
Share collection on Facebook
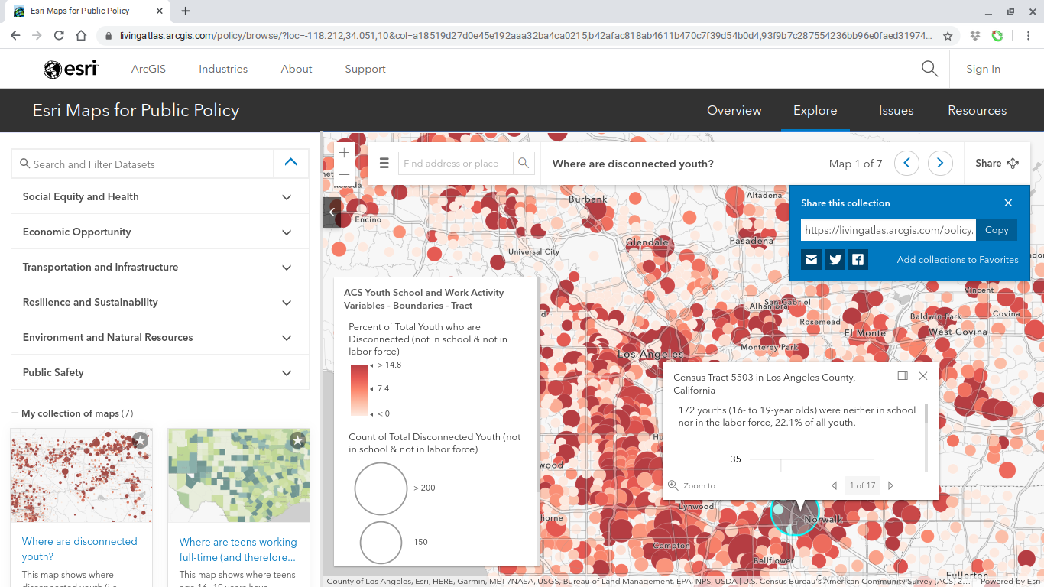(858, 260)
